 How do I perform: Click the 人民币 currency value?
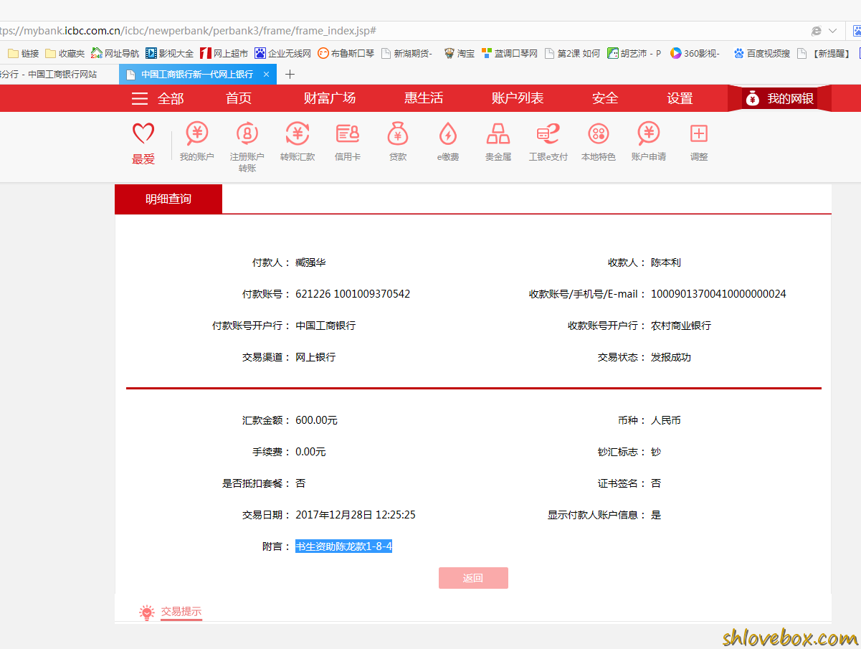(x=666, y=420)
